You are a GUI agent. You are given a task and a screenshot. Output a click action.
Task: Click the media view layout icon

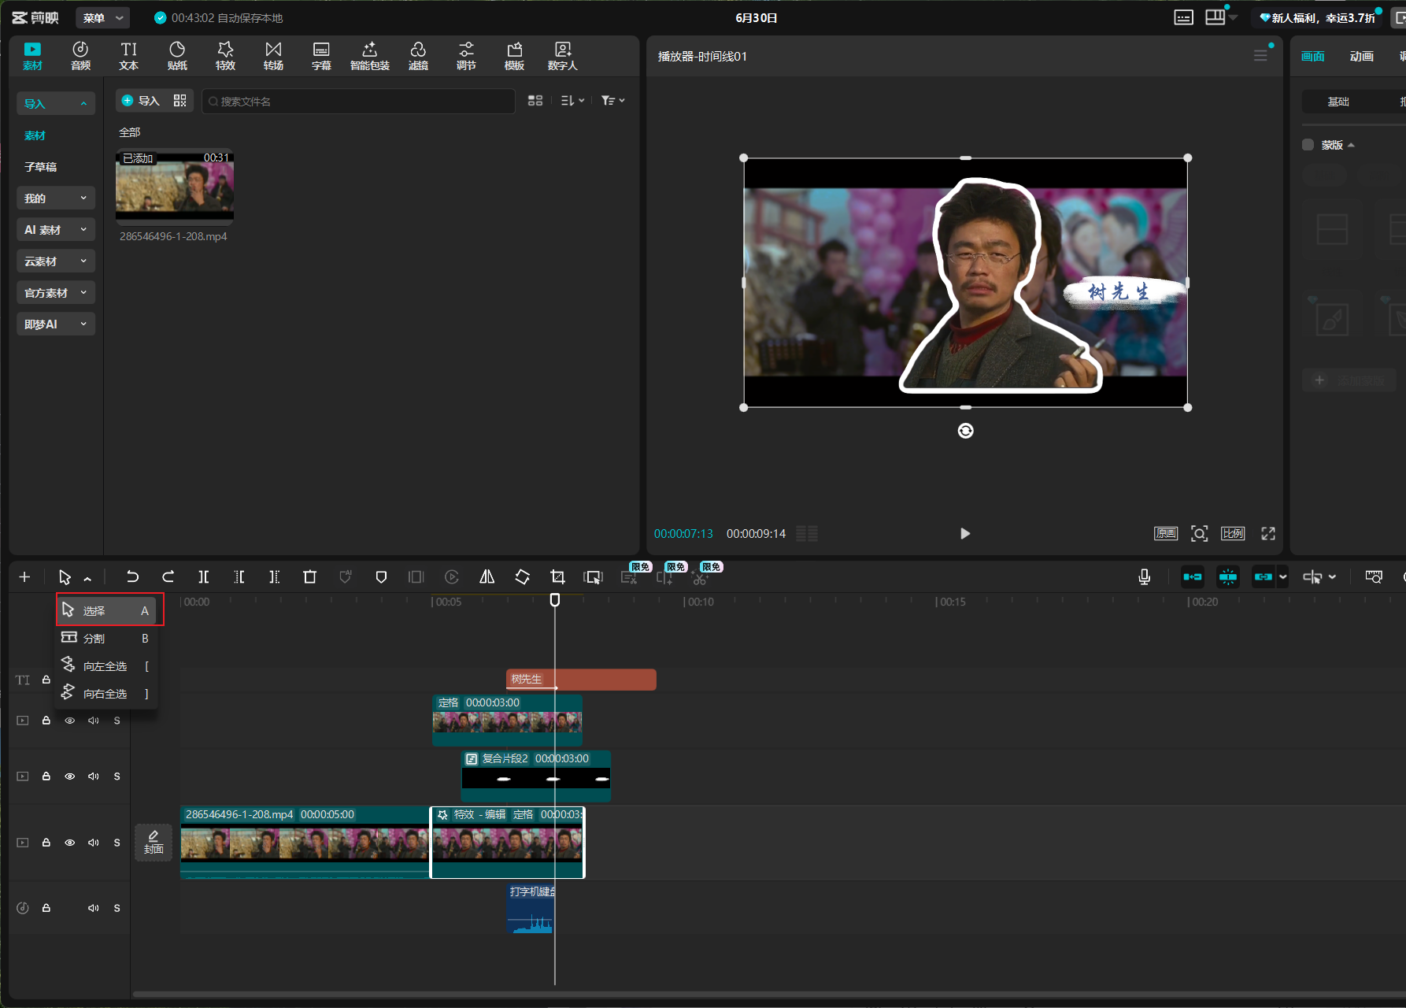click(535, 101)
